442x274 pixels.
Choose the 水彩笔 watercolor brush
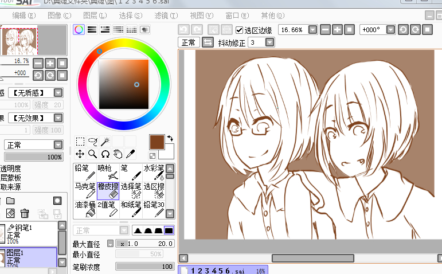click(154, 172)
